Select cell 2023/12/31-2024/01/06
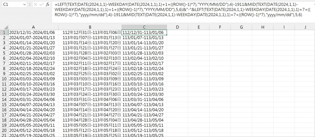 click(33, 32)
